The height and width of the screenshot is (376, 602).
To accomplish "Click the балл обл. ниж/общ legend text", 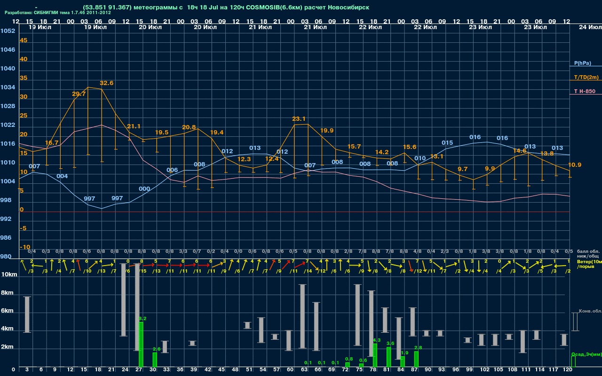I will [588, 254].
